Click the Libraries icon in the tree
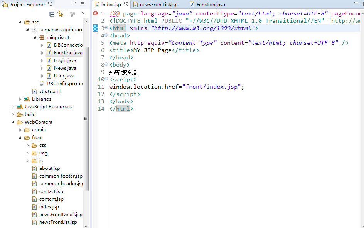 (x=27, y=99)
